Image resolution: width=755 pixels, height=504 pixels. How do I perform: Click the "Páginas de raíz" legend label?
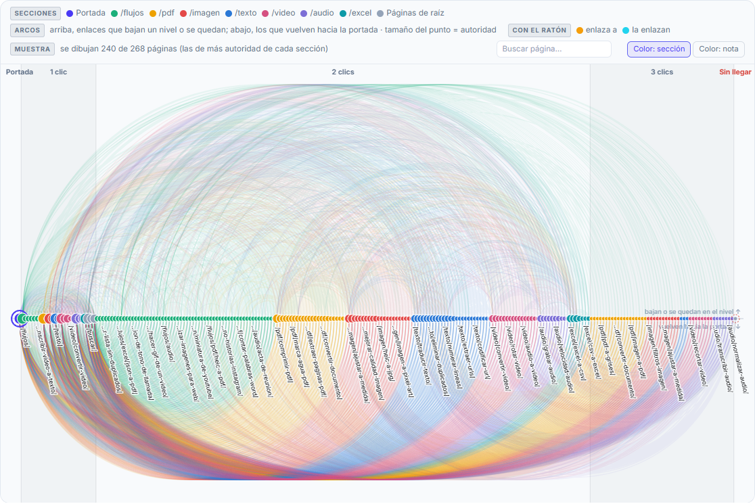pos(415,13)
